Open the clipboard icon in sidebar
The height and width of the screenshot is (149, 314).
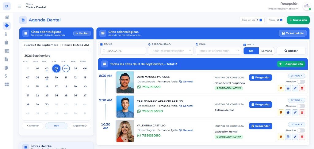click(x=6, y=42)
